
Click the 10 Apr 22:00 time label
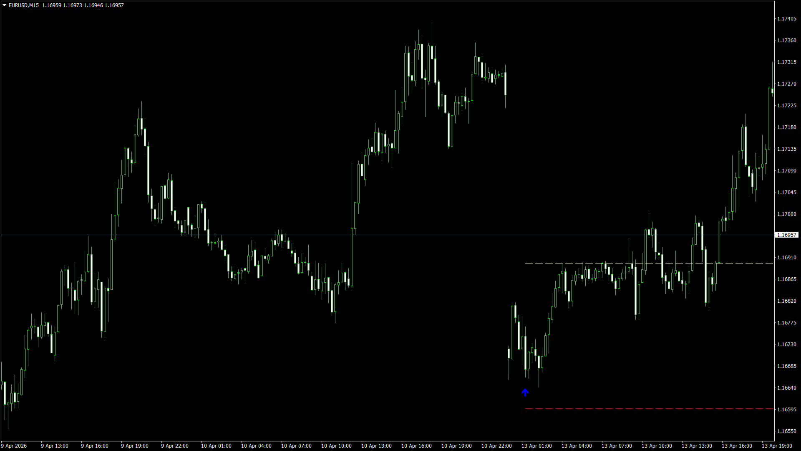click(496, 446)
